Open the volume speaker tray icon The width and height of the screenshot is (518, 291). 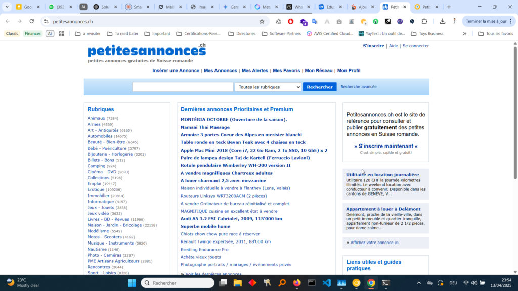click(474, 283)
